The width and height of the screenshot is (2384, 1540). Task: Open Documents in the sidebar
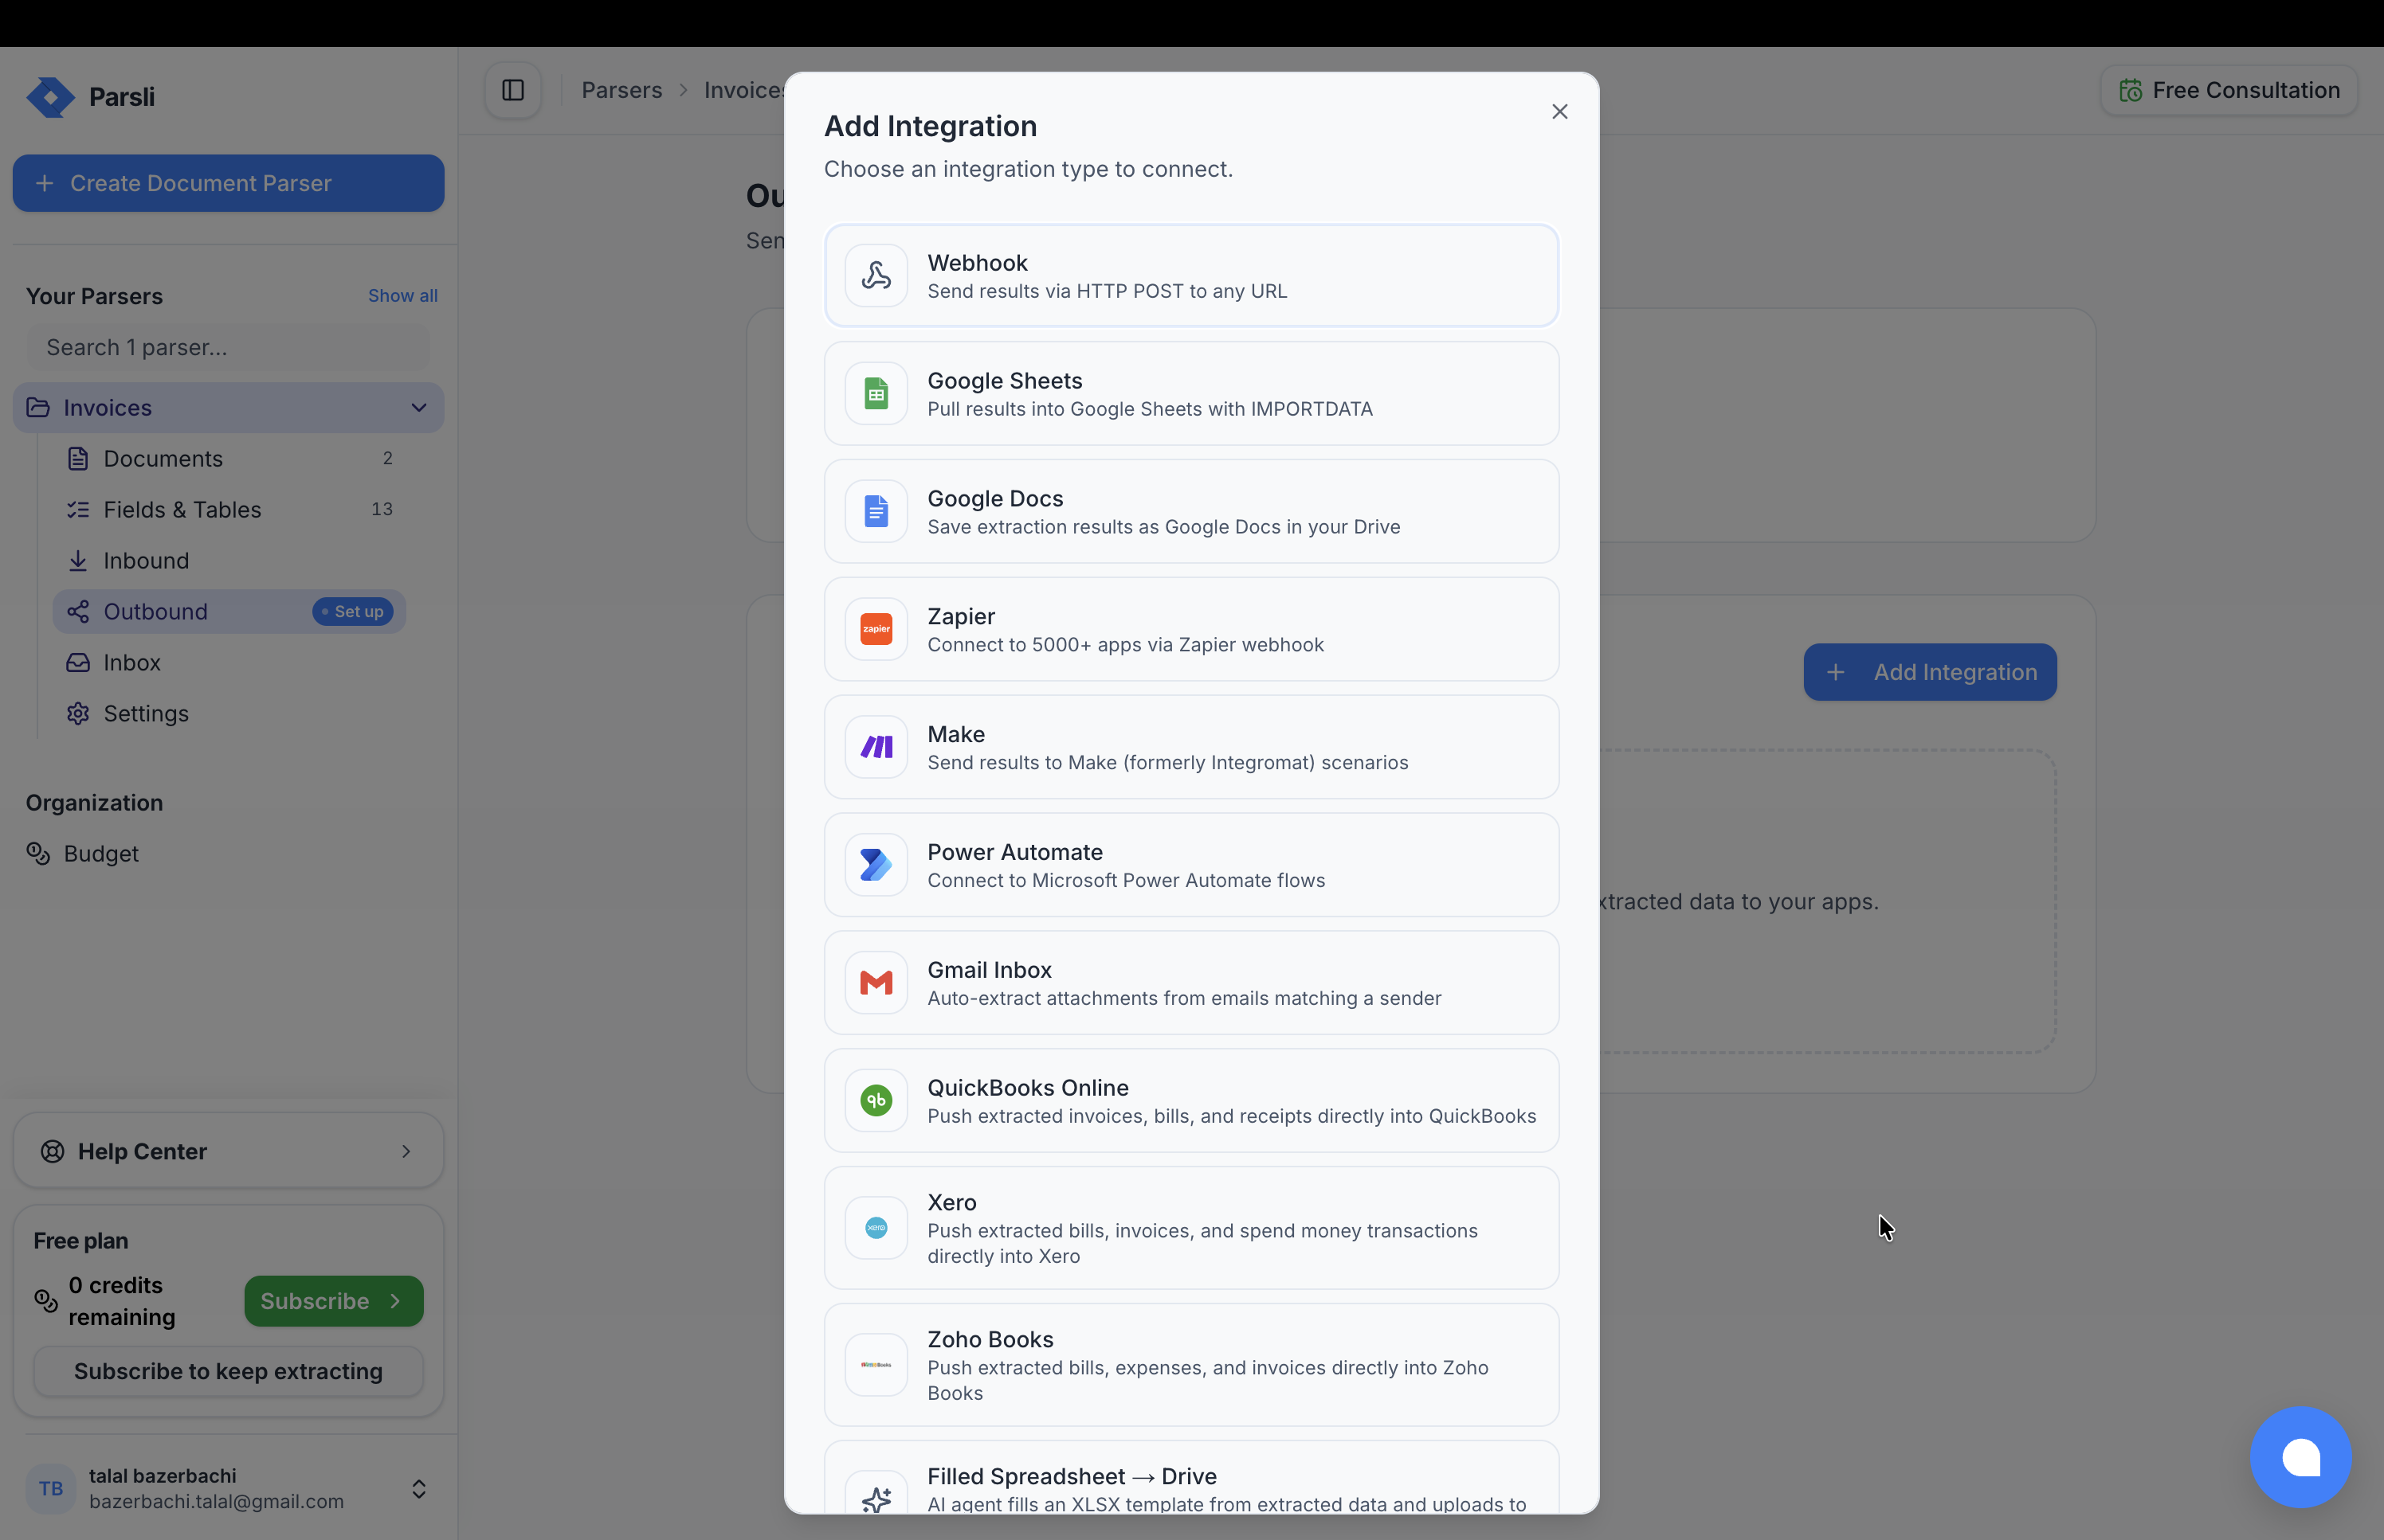pyautogui.click(x=229, y=458)
